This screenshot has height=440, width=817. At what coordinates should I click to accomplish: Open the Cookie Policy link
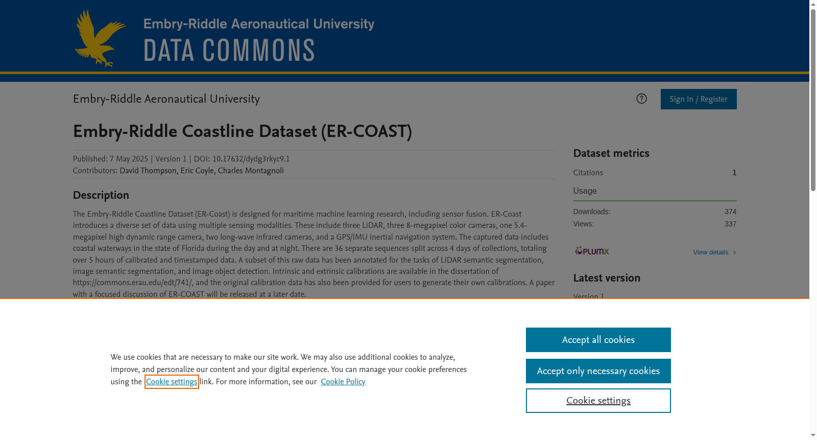click(343, 382)
